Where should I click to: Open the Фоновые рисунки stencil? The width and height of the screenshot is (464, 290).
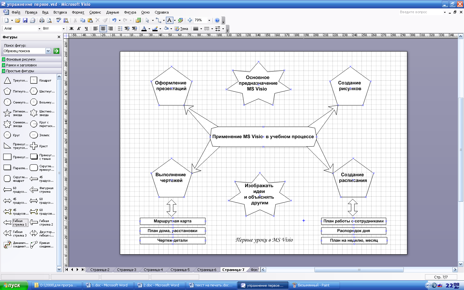point(31,59)
